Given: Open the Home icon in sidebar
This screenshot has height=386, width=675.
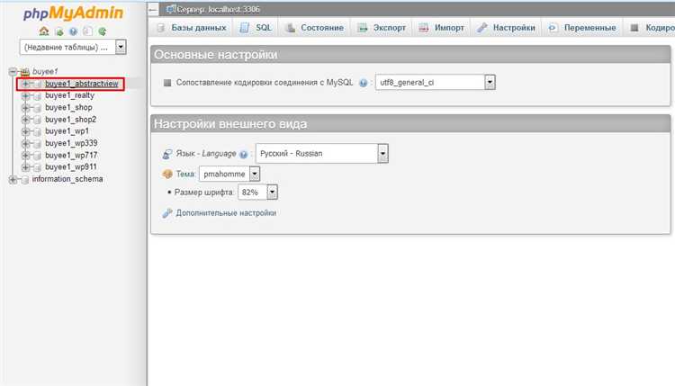Looking at the screenshot, I should (44, 31).
